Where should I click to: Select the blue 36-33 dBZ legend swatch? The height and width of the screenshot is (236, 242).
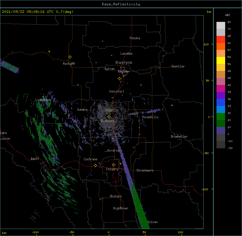click(221, 102)
